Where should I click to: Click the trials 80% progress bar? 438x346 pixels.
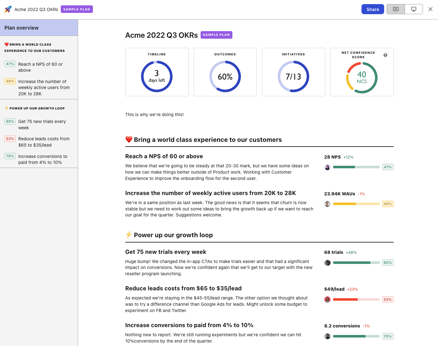click(356, 263)
